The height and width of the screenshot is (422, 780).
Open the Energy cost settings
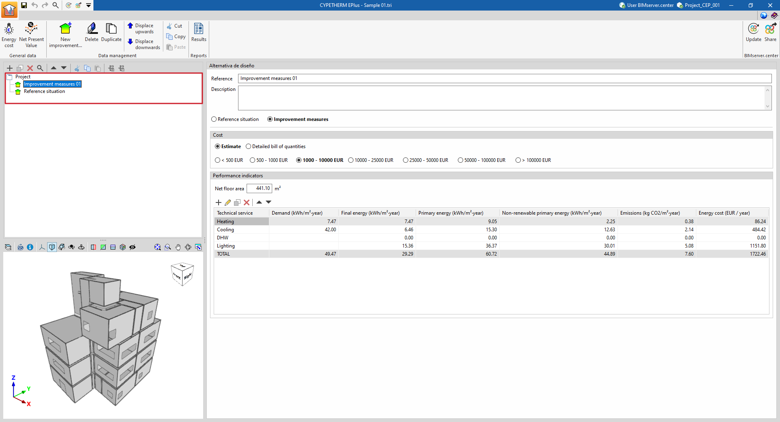click(9, 34)
